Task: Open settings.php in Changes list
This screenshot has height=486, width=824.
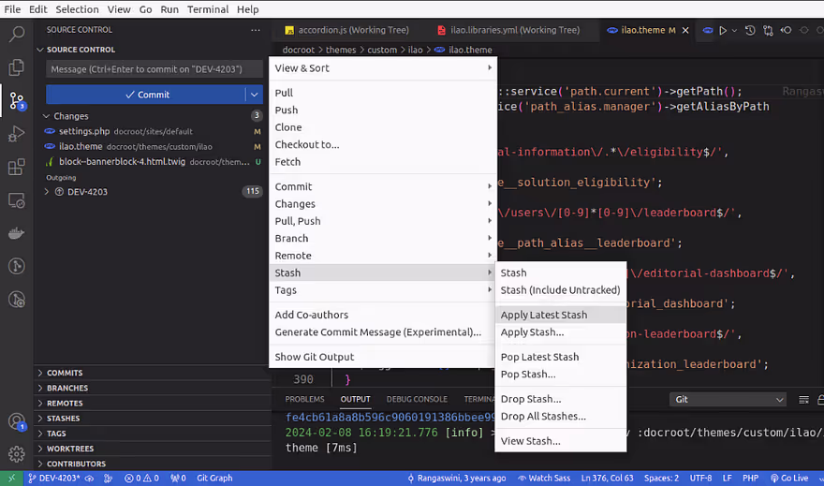Action: 153,131
